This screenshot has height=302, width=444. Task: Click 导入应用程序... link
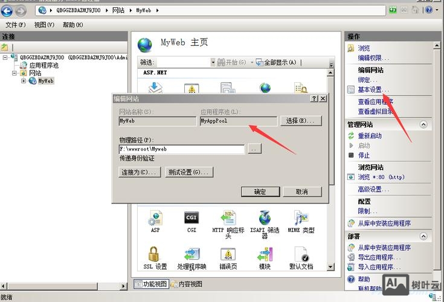pyautogui.click(x=379, y=267)
